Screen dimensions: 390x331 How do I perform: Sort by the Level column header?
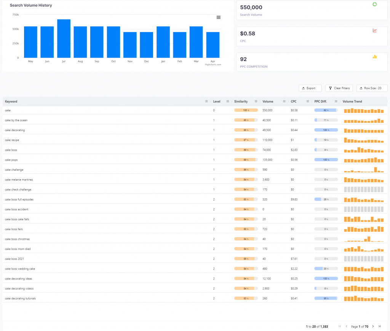[x=217, y=101]
